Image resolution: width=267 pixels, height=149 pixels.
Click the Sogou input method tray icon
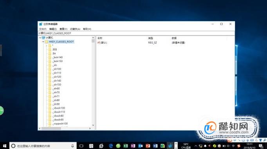pyautogui.click(x=239, y=146)
